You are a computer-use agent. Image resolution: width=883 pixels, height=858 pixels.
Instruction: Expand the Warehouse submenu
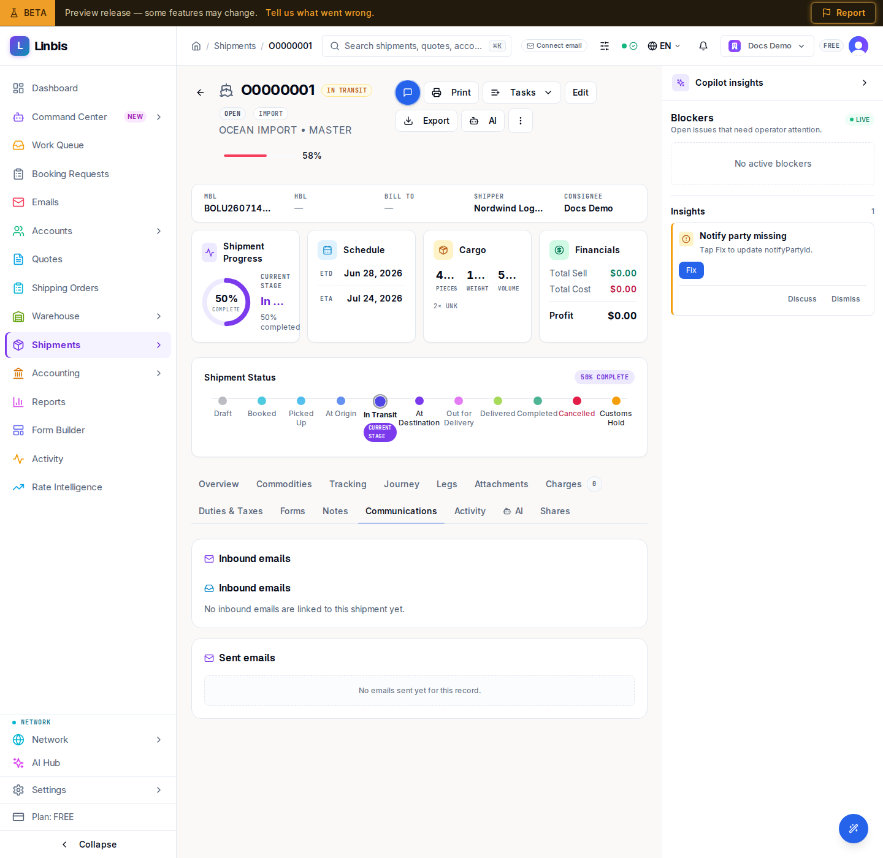click(159, 316)
